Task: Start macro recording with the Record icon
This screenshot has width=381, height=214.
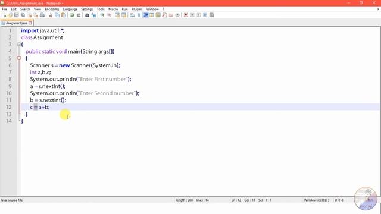Action: pos(186,15)
